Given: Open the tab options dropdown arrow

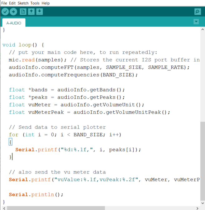Looking at the screenshot, I should click(x=196, y=22).
